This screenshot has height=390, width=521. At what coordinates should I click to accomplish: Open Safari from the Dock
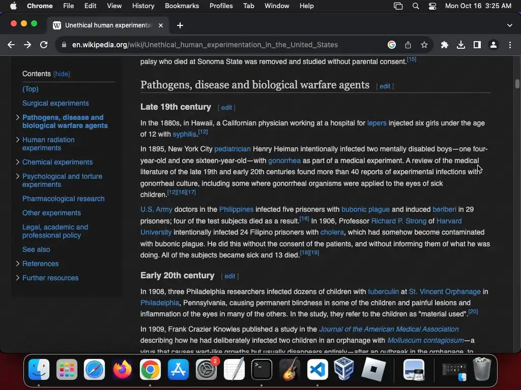(x=94, y=369)
